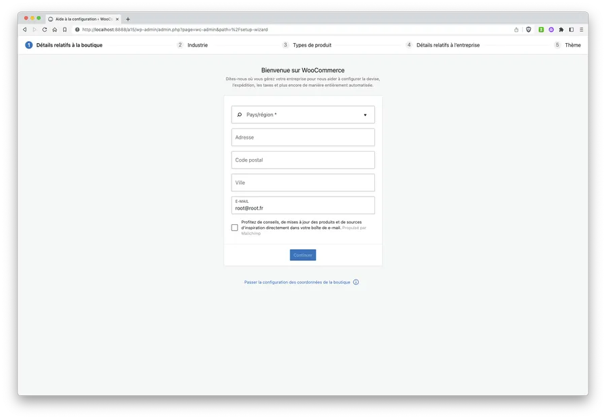Click the share icon beside the address bar

click(516, 30)
